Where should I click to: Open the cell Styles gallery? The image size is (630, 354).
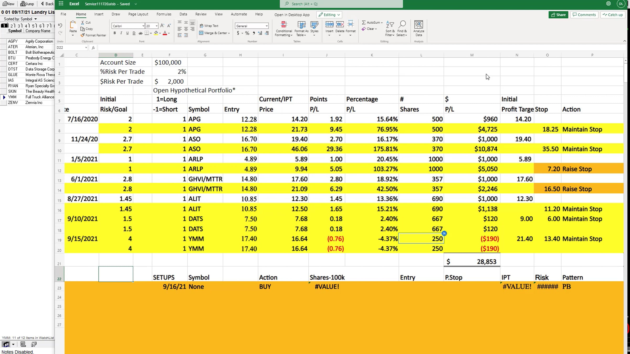[x=314, y=29]
